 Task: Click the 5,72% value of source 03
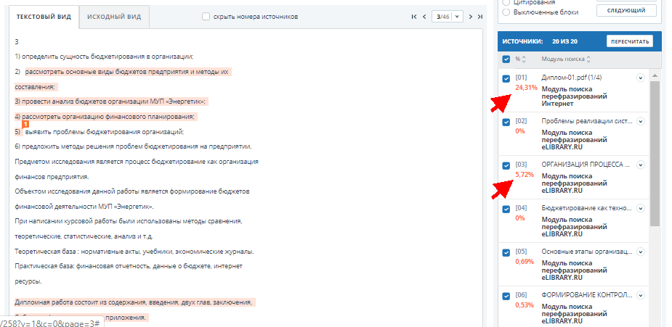pyautogui.click(x=524, y=175)
